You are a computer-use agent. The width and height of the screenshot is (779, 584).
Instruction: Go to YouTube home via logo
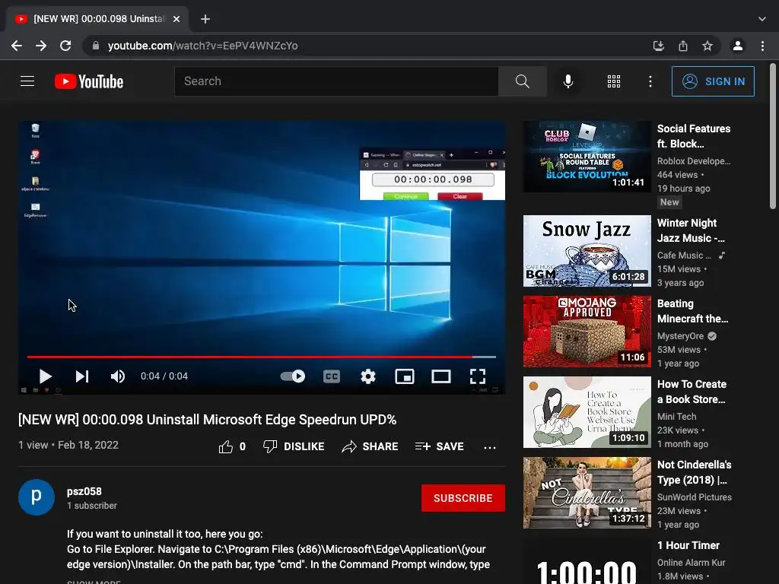pos(89,81)
